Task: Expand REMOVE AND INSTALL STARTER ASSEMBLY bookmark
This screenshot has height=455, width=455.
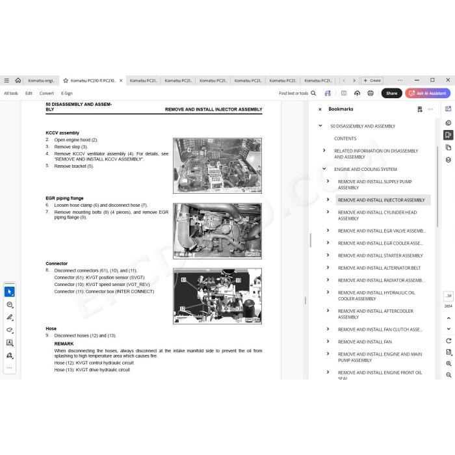Action: pyautogui.click(x=328, y=255)
